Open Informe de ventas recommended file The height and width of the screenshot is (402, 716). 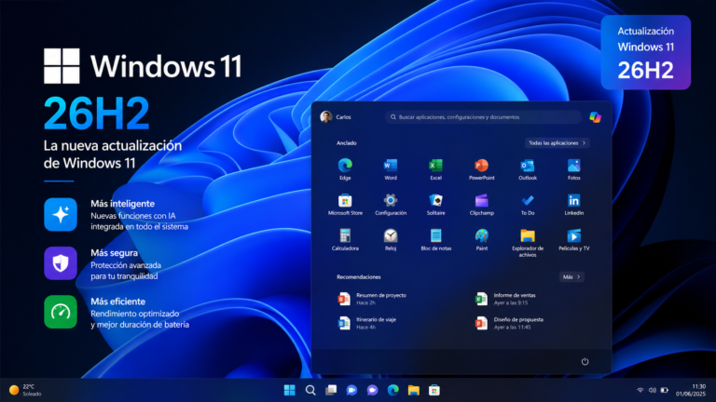tap(505, 299)
